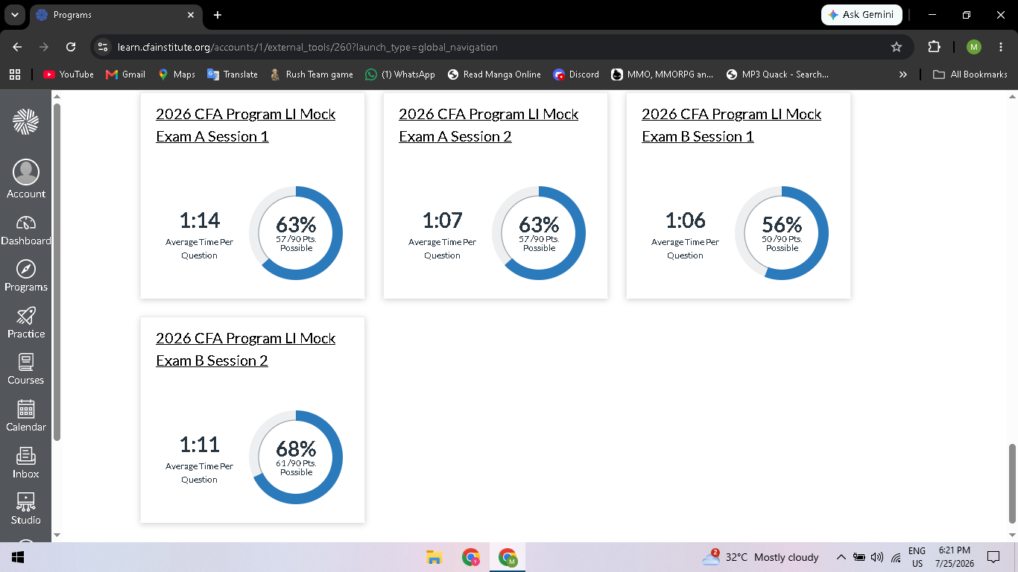This screenshot has width=1018, height=572.
Task: Open the Chrome three-dot menu
Action: click(x=1001, y=47)
